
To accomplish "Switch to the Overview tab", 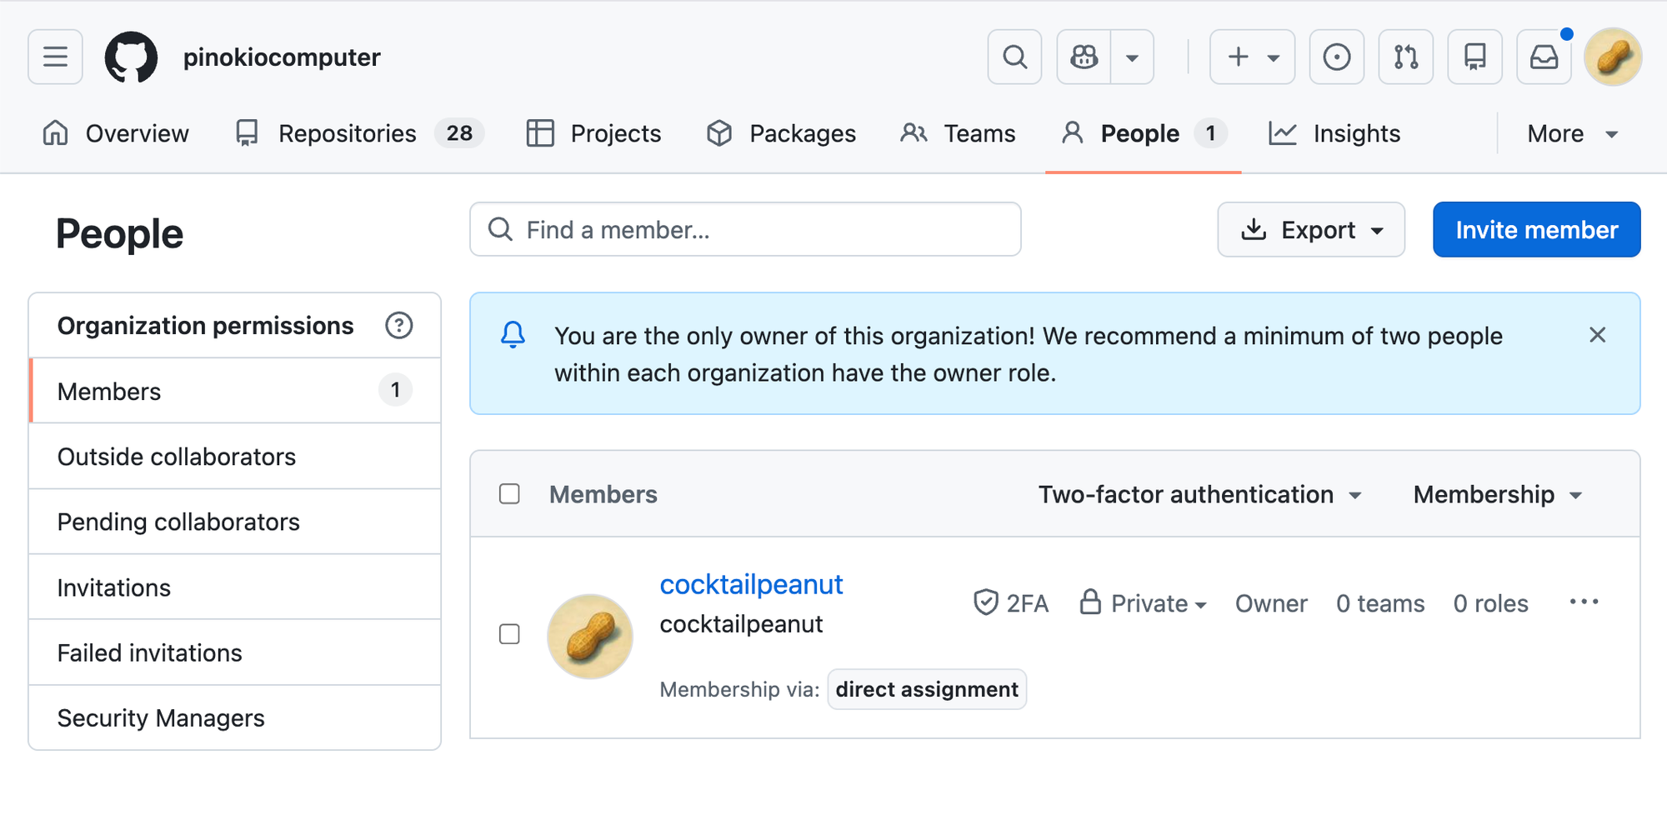I will click(x=116, y=133).
